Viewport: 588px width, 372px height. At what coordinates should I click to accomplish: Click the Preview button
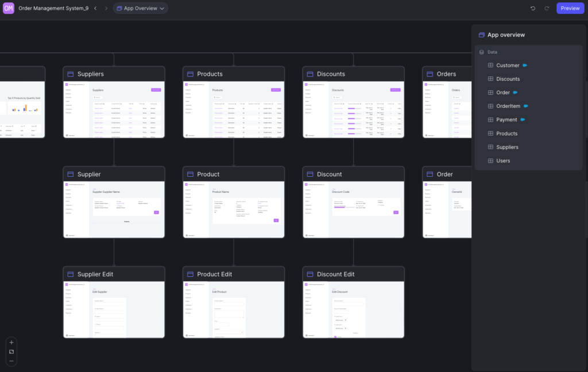click(570, 8)
